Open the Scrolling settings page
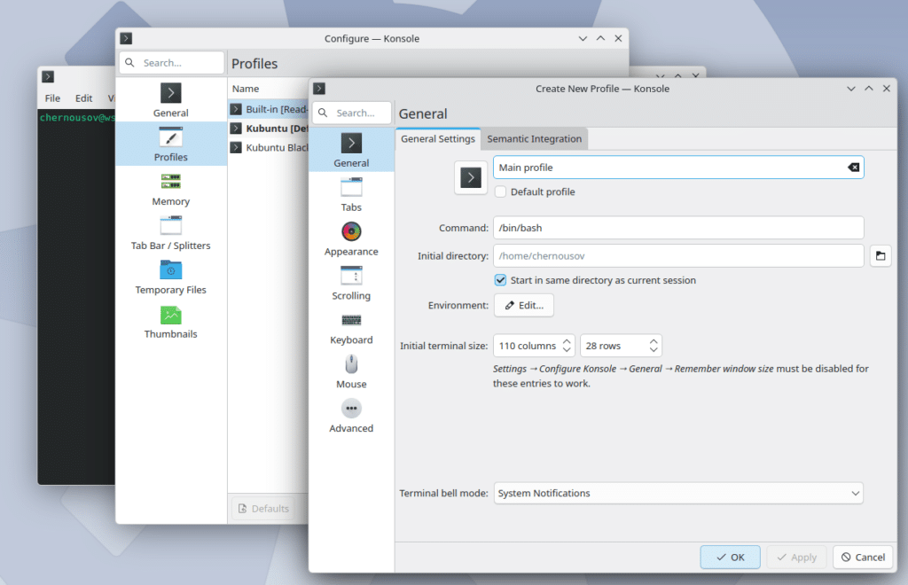 point(351,284)
